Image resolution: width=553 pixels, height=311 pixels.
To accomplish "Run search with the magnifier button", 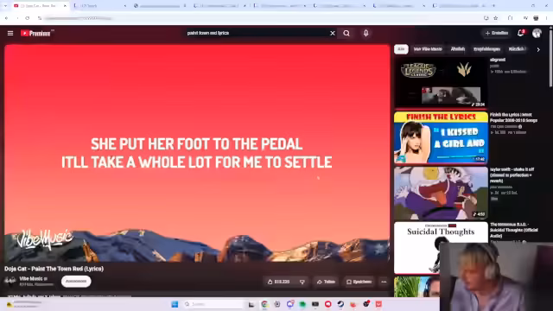I will [x=346, y=33].
